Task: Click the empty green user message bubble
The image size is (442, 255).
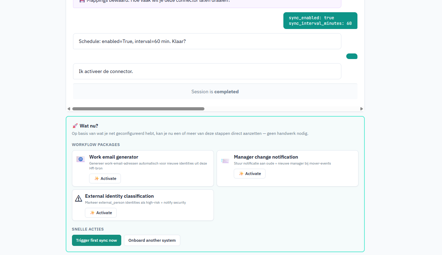Action: 352,56
